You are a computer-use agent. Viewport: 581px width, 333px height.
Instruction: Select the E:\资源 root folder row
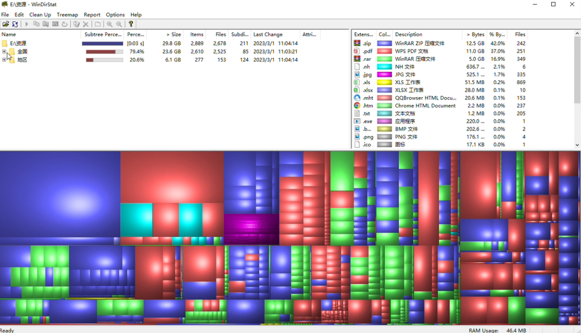[x=18, y=43]
